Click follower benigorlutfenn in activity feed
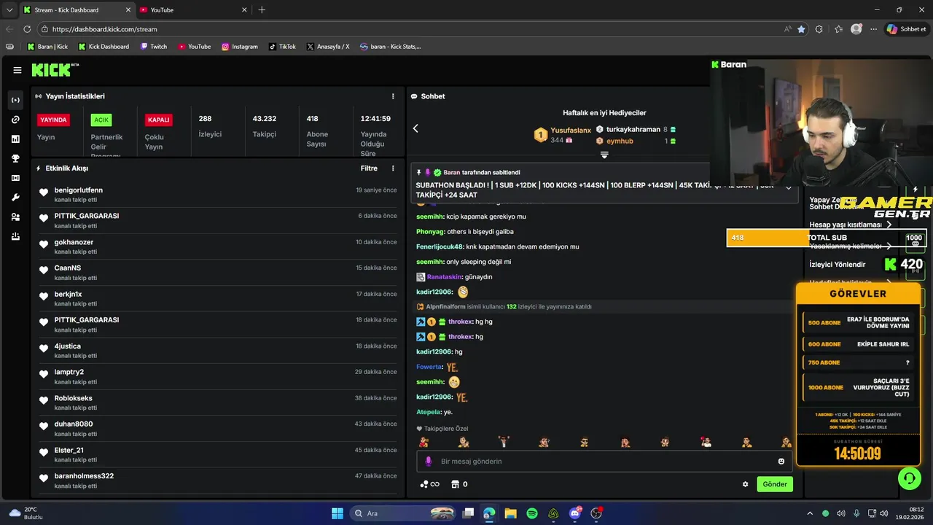 click(78, 190)
